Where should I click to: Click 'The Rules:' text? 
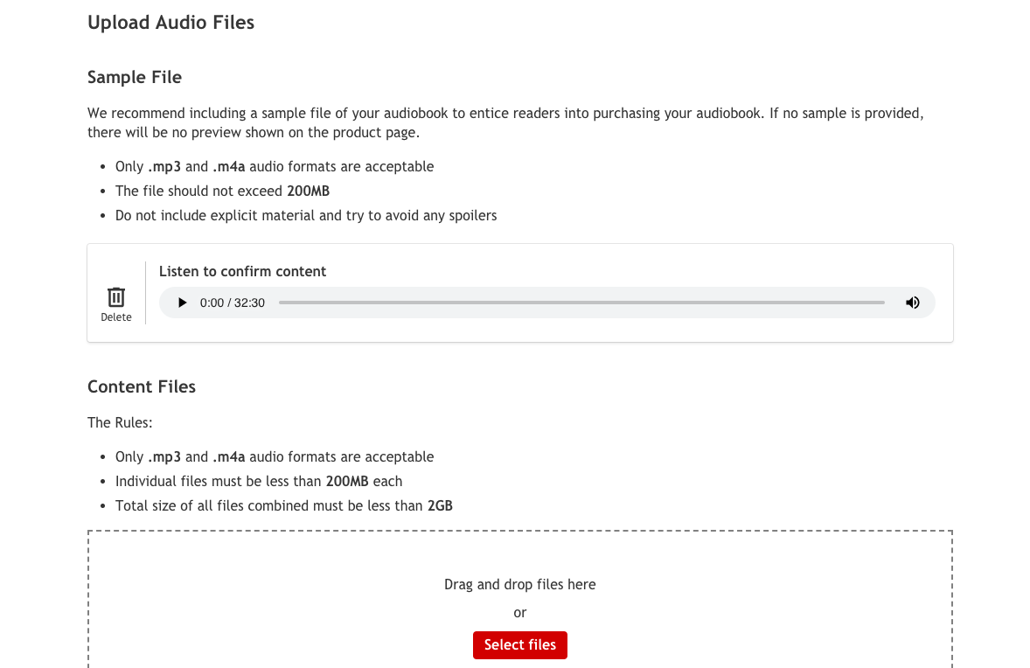[x=120, y=422]
